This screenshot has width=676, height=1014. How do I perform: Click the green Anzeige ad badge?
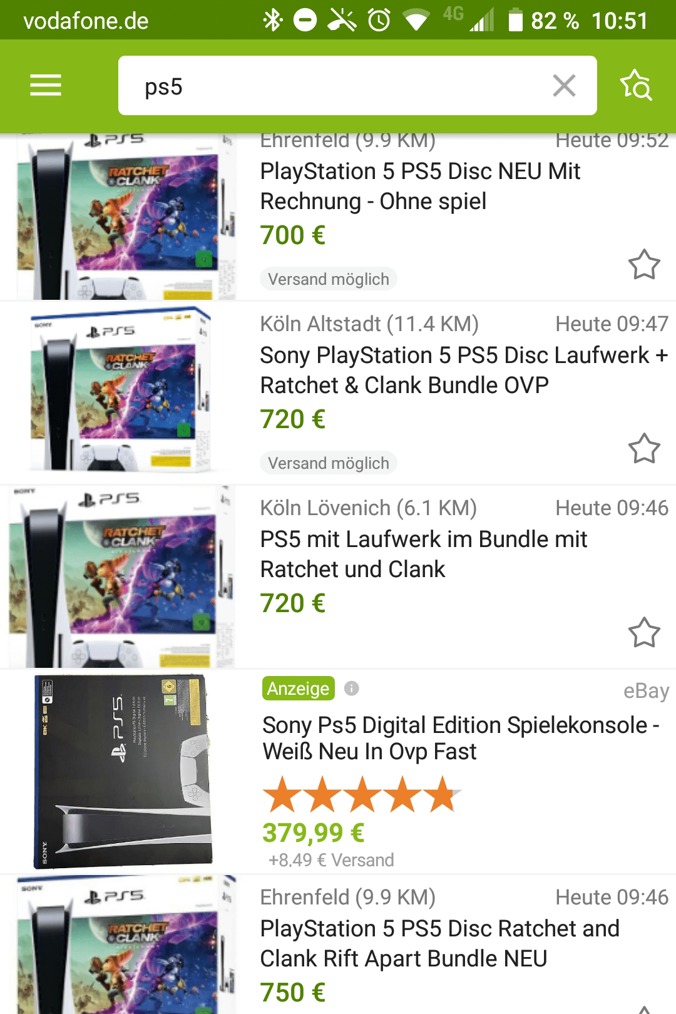tap(299, 689)
